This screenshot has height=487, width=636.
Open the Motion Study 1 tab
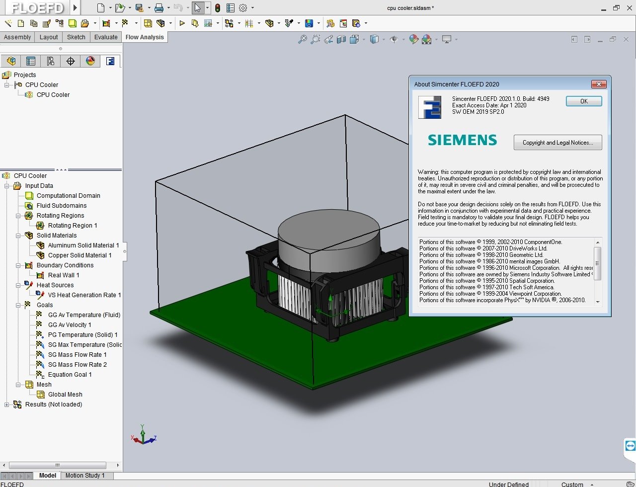coord(85,476)
